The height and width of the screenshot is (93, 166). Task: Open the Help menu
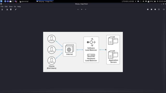(19, 6)
